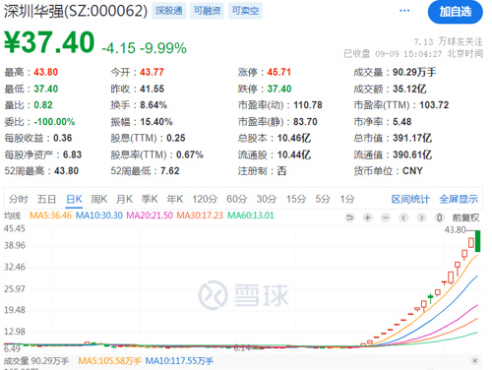The width and height of the screenshot is (492, 370).
Task: Click the 万球友关注 follower count
Action: [448, 42]
